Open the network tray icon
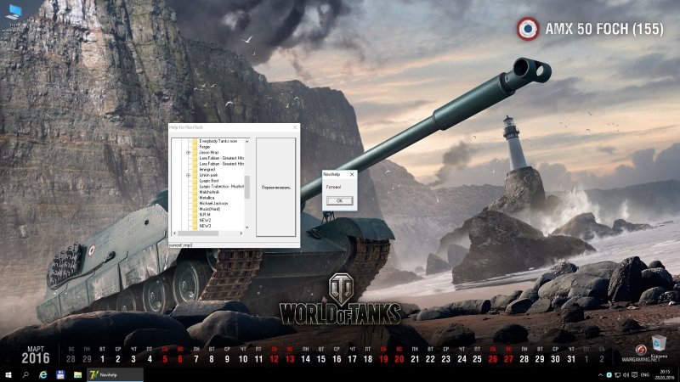 click(x=618, y=374)
